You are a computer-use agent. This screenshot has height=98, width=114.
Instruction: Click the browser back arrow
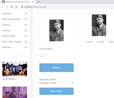[3, 7]
